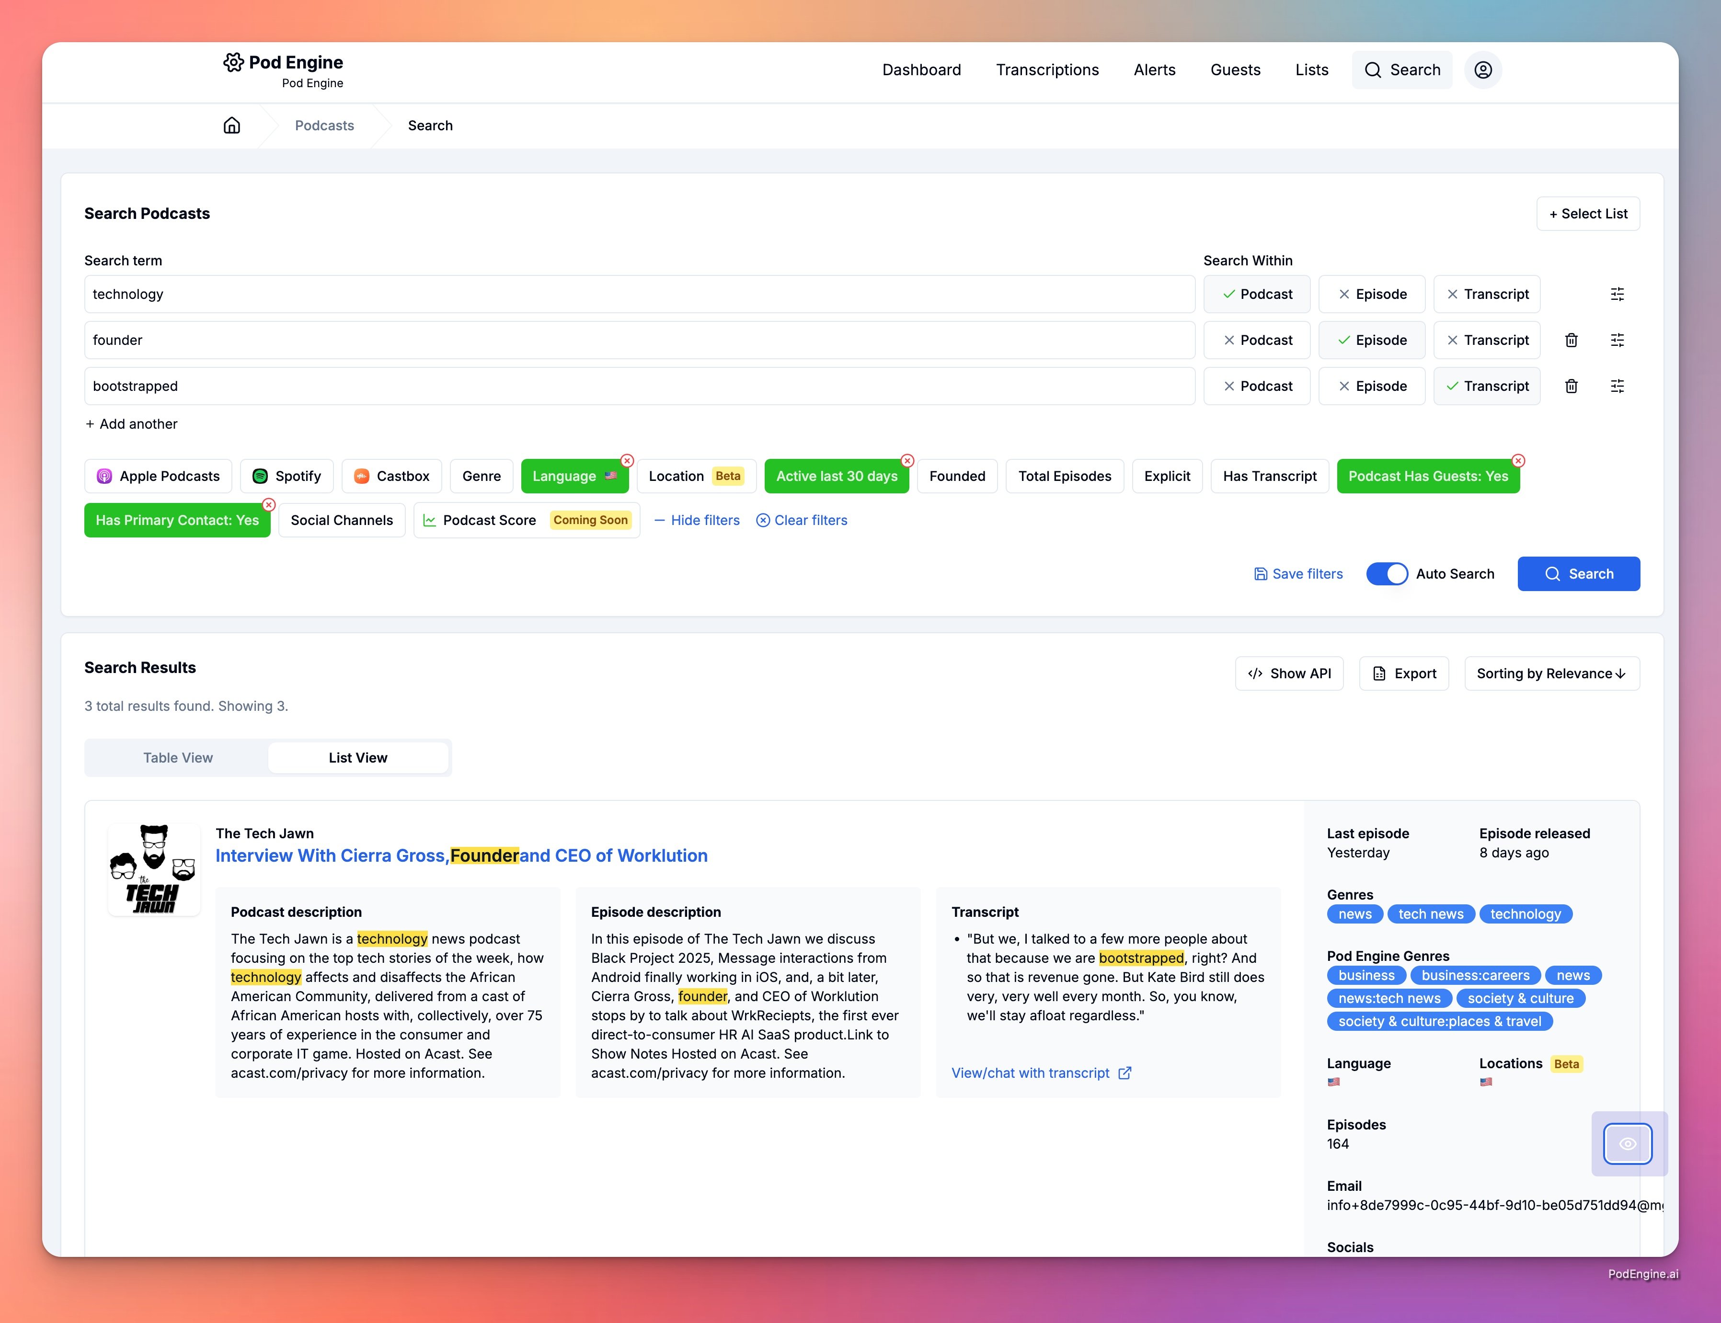The width and height of the screenshot is (1721, 1323).
Task: Click the founder search term input field
Action: [639, 340]
